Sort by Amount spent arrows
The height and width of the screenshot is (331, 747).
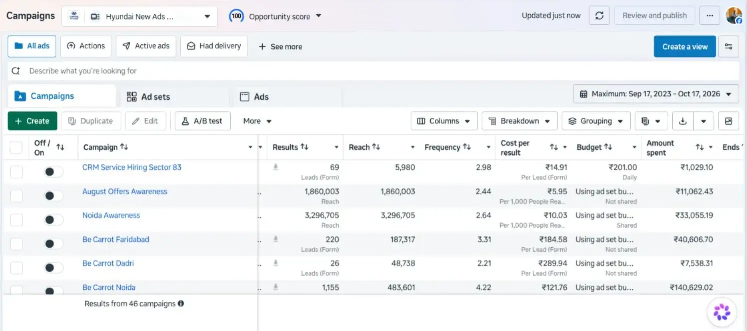700,147
